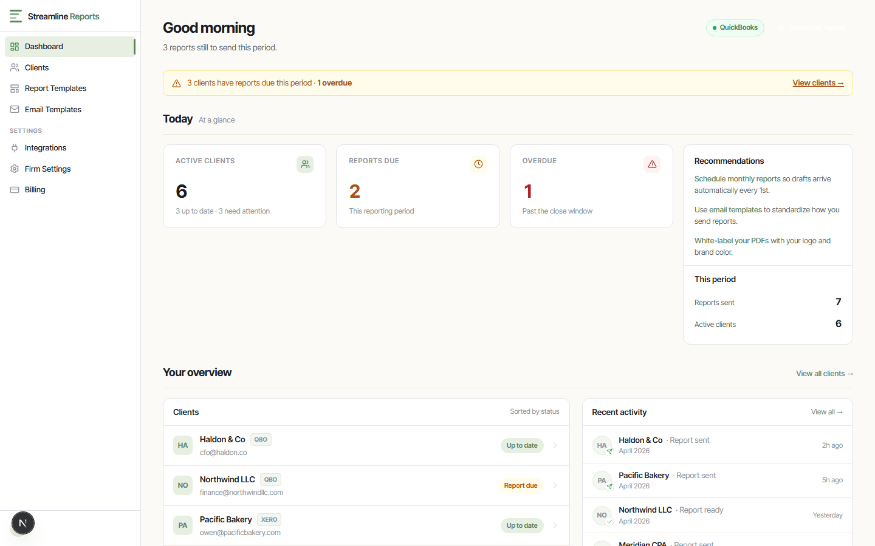
Task: Open Integrations settings
Action: click(70, 148)
